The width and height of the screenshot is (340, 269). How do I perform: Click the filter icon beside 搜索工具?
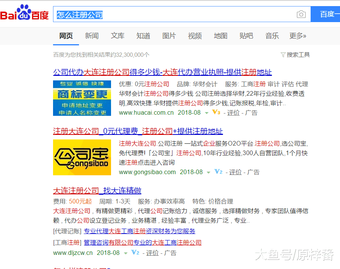(x=283, y=55)
